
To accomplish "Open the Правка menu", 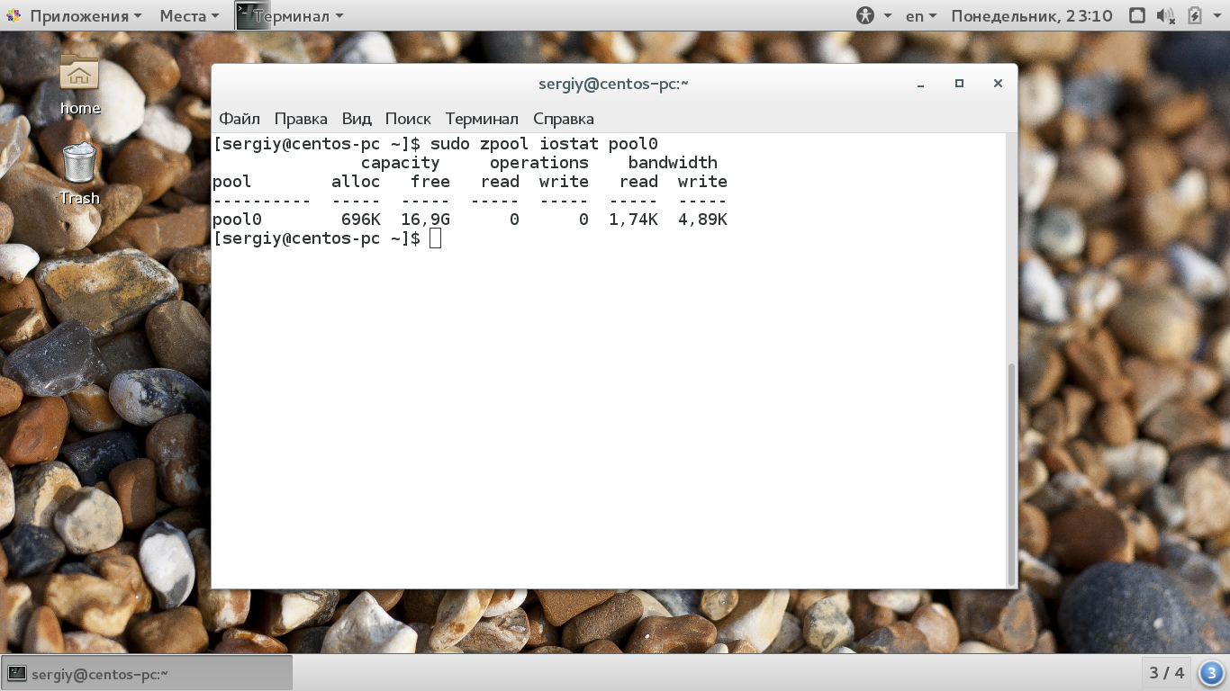I will 301,119.
